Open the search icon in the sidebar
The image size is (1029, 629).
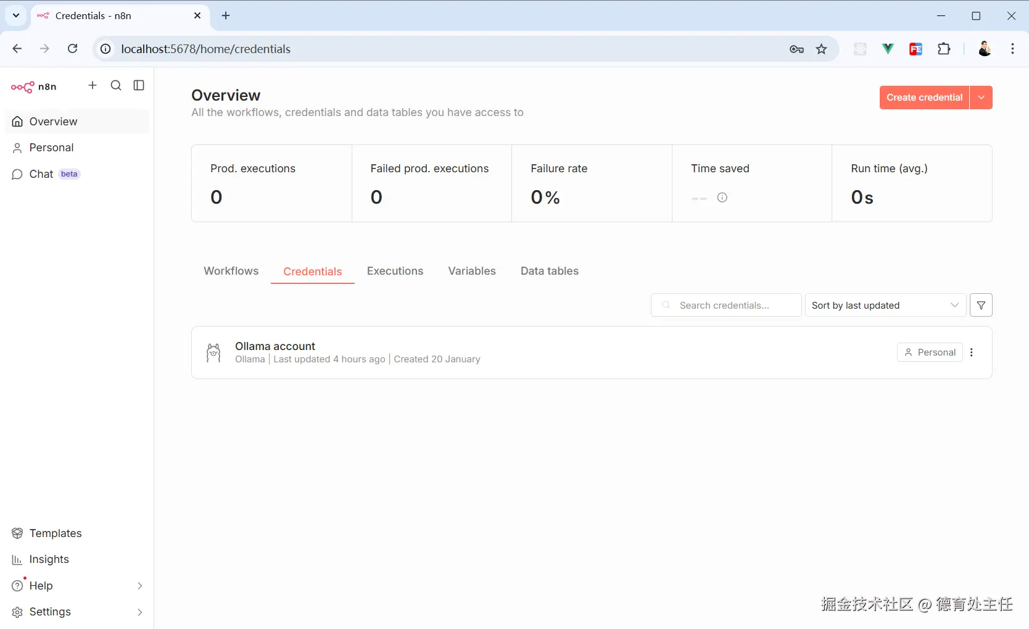[116, 85]
